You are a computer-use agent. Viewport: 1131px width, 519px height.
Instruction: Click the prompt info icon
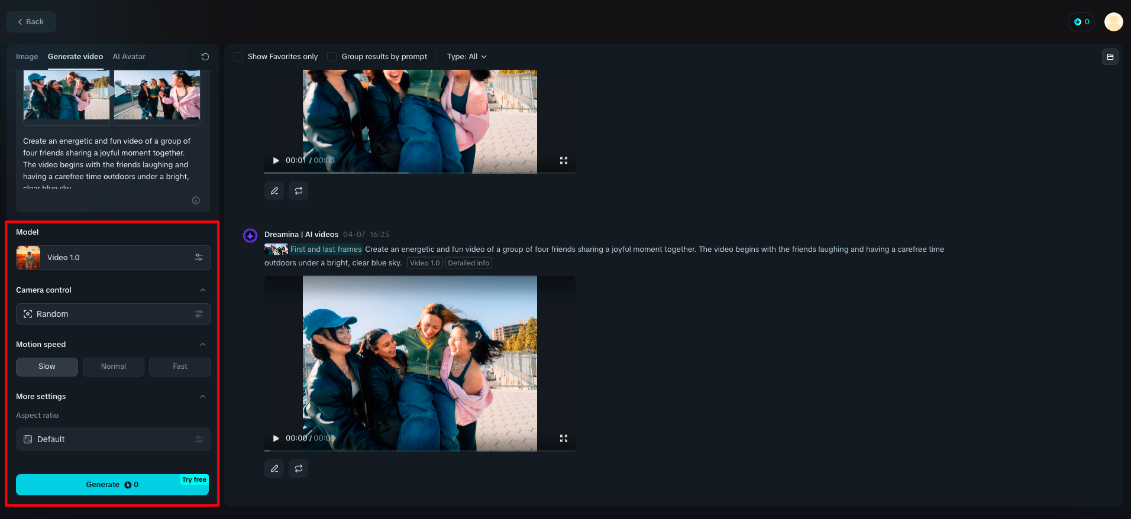(196, 200)
